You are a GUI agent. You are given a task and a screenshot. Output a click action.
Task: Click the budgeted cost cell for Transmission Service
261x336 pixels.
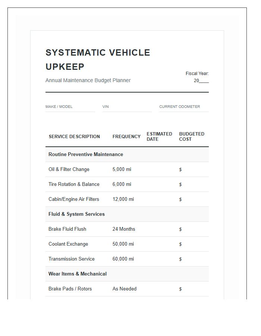[192, 259]
